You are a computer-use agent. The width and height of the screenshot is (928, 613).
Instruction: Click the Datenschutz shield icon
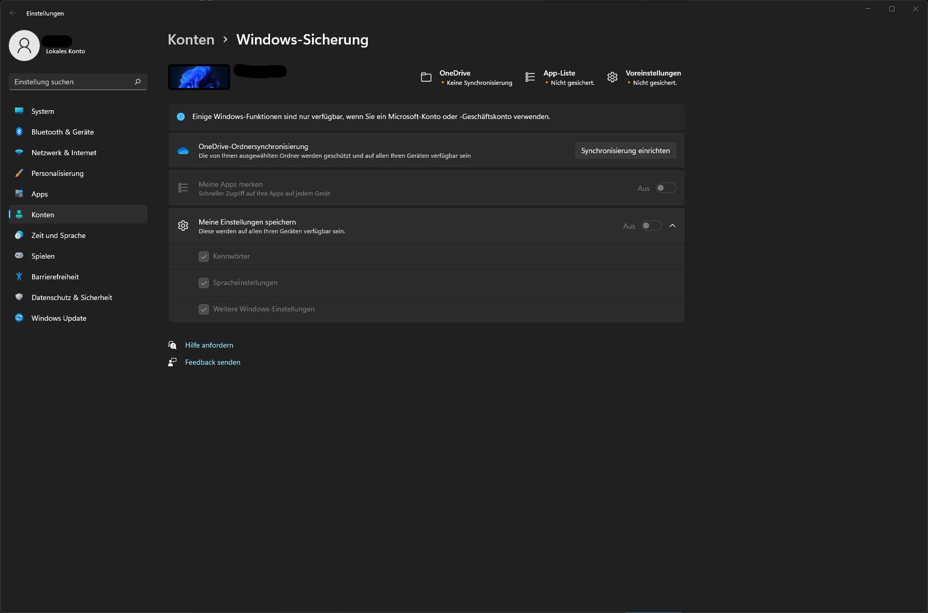click(x=19, y=297)
